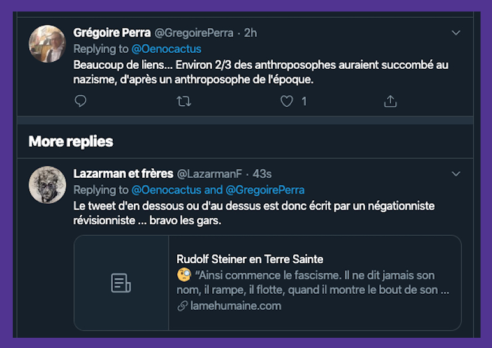The height and width of the screenshot is (348, 492).
Task: Open the 2h timestamp of the tweet
Action: tap(250, 33)
